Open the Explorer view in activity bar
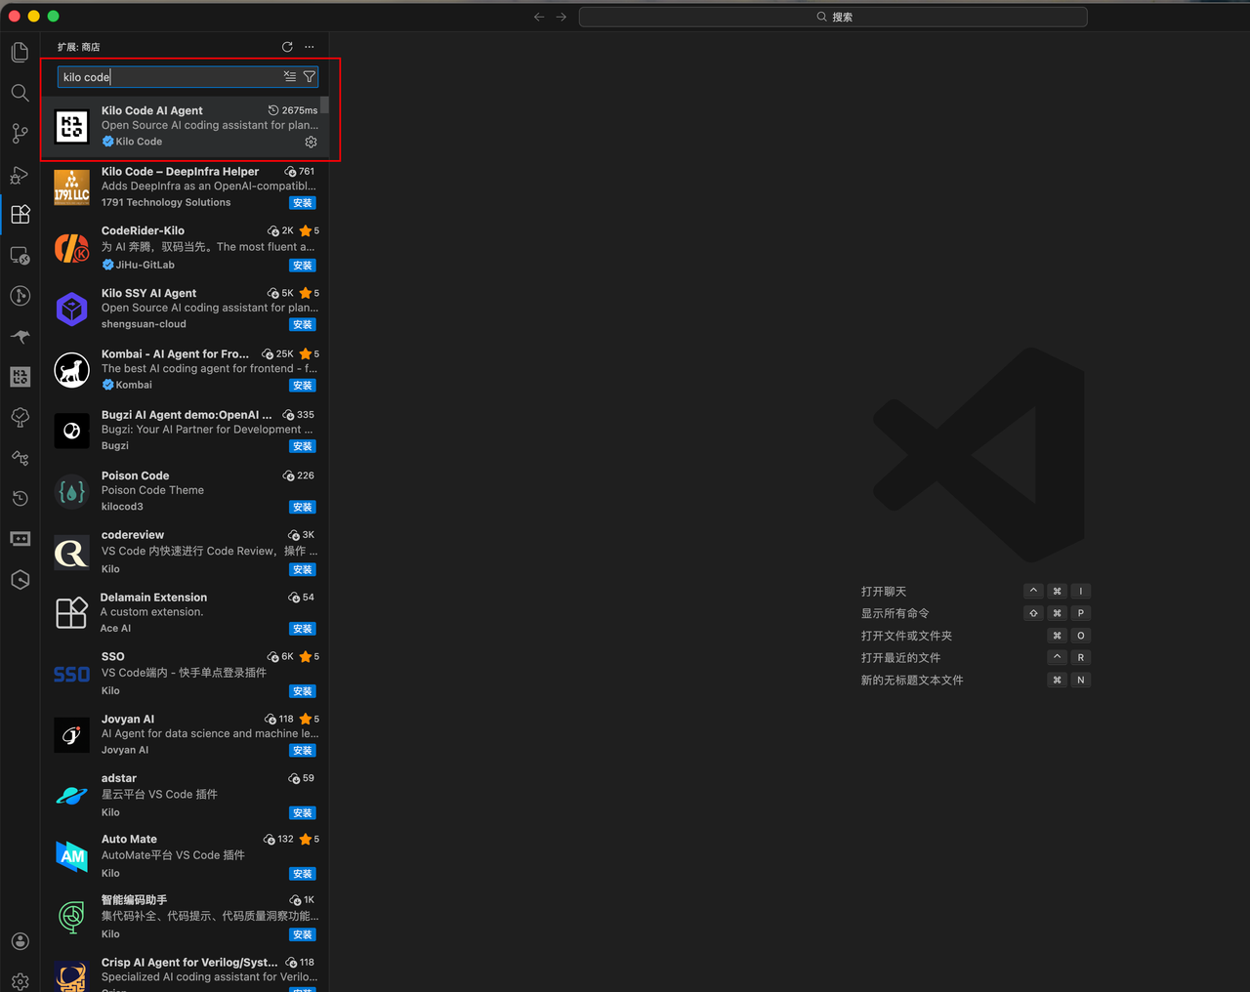The image size is (1250, 992). tap(20, 52)
